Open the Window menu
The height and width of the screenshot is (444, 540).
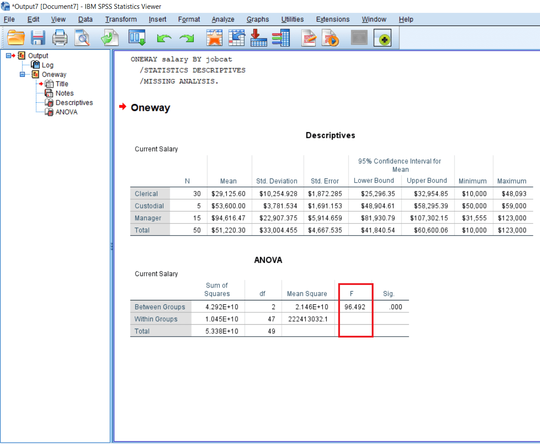click(374, 19)
